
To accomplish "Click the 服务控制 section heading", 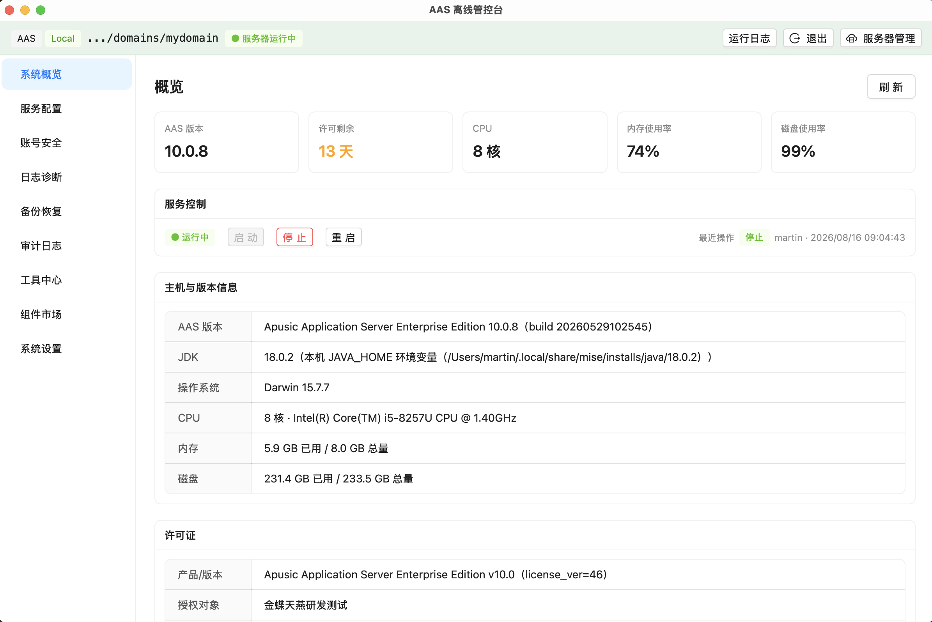I will 185,204.
